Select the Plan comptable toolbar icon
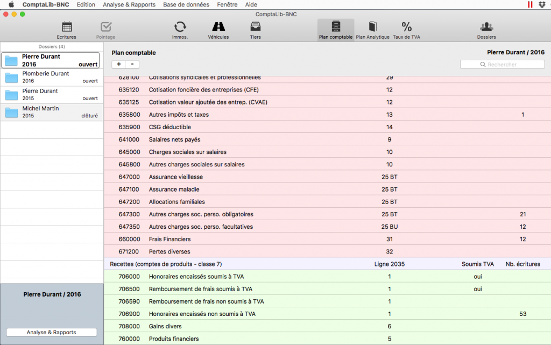Image resolution: width=551 pixels, height=345 pixels. (x=336, y=27)
